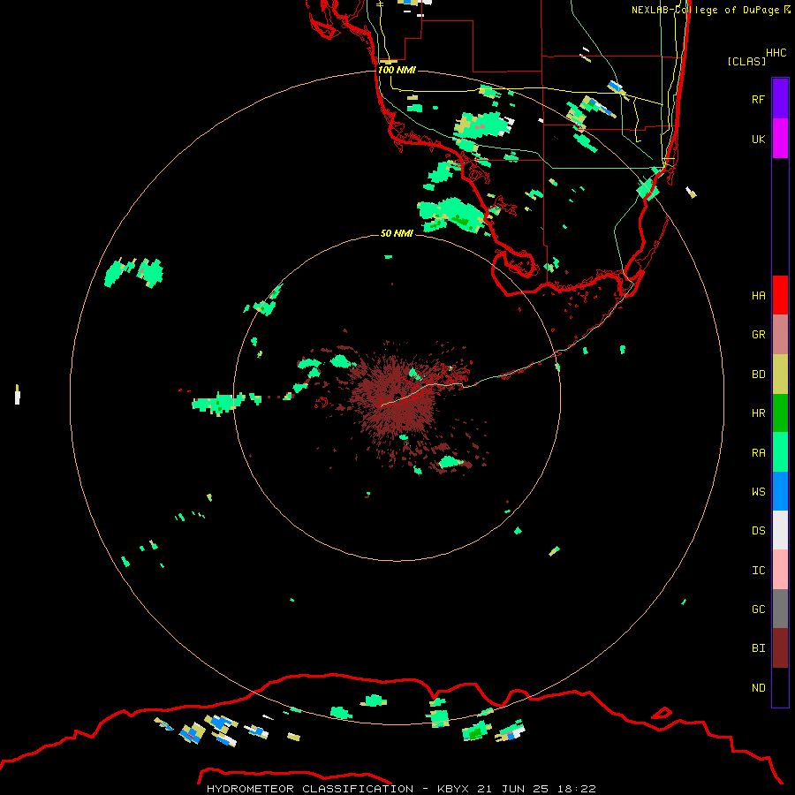This screenshot has width=795, height=795.
Task: Click the Hydrometeor Classification KBYX timestamp caption
Action: point(401,789)
